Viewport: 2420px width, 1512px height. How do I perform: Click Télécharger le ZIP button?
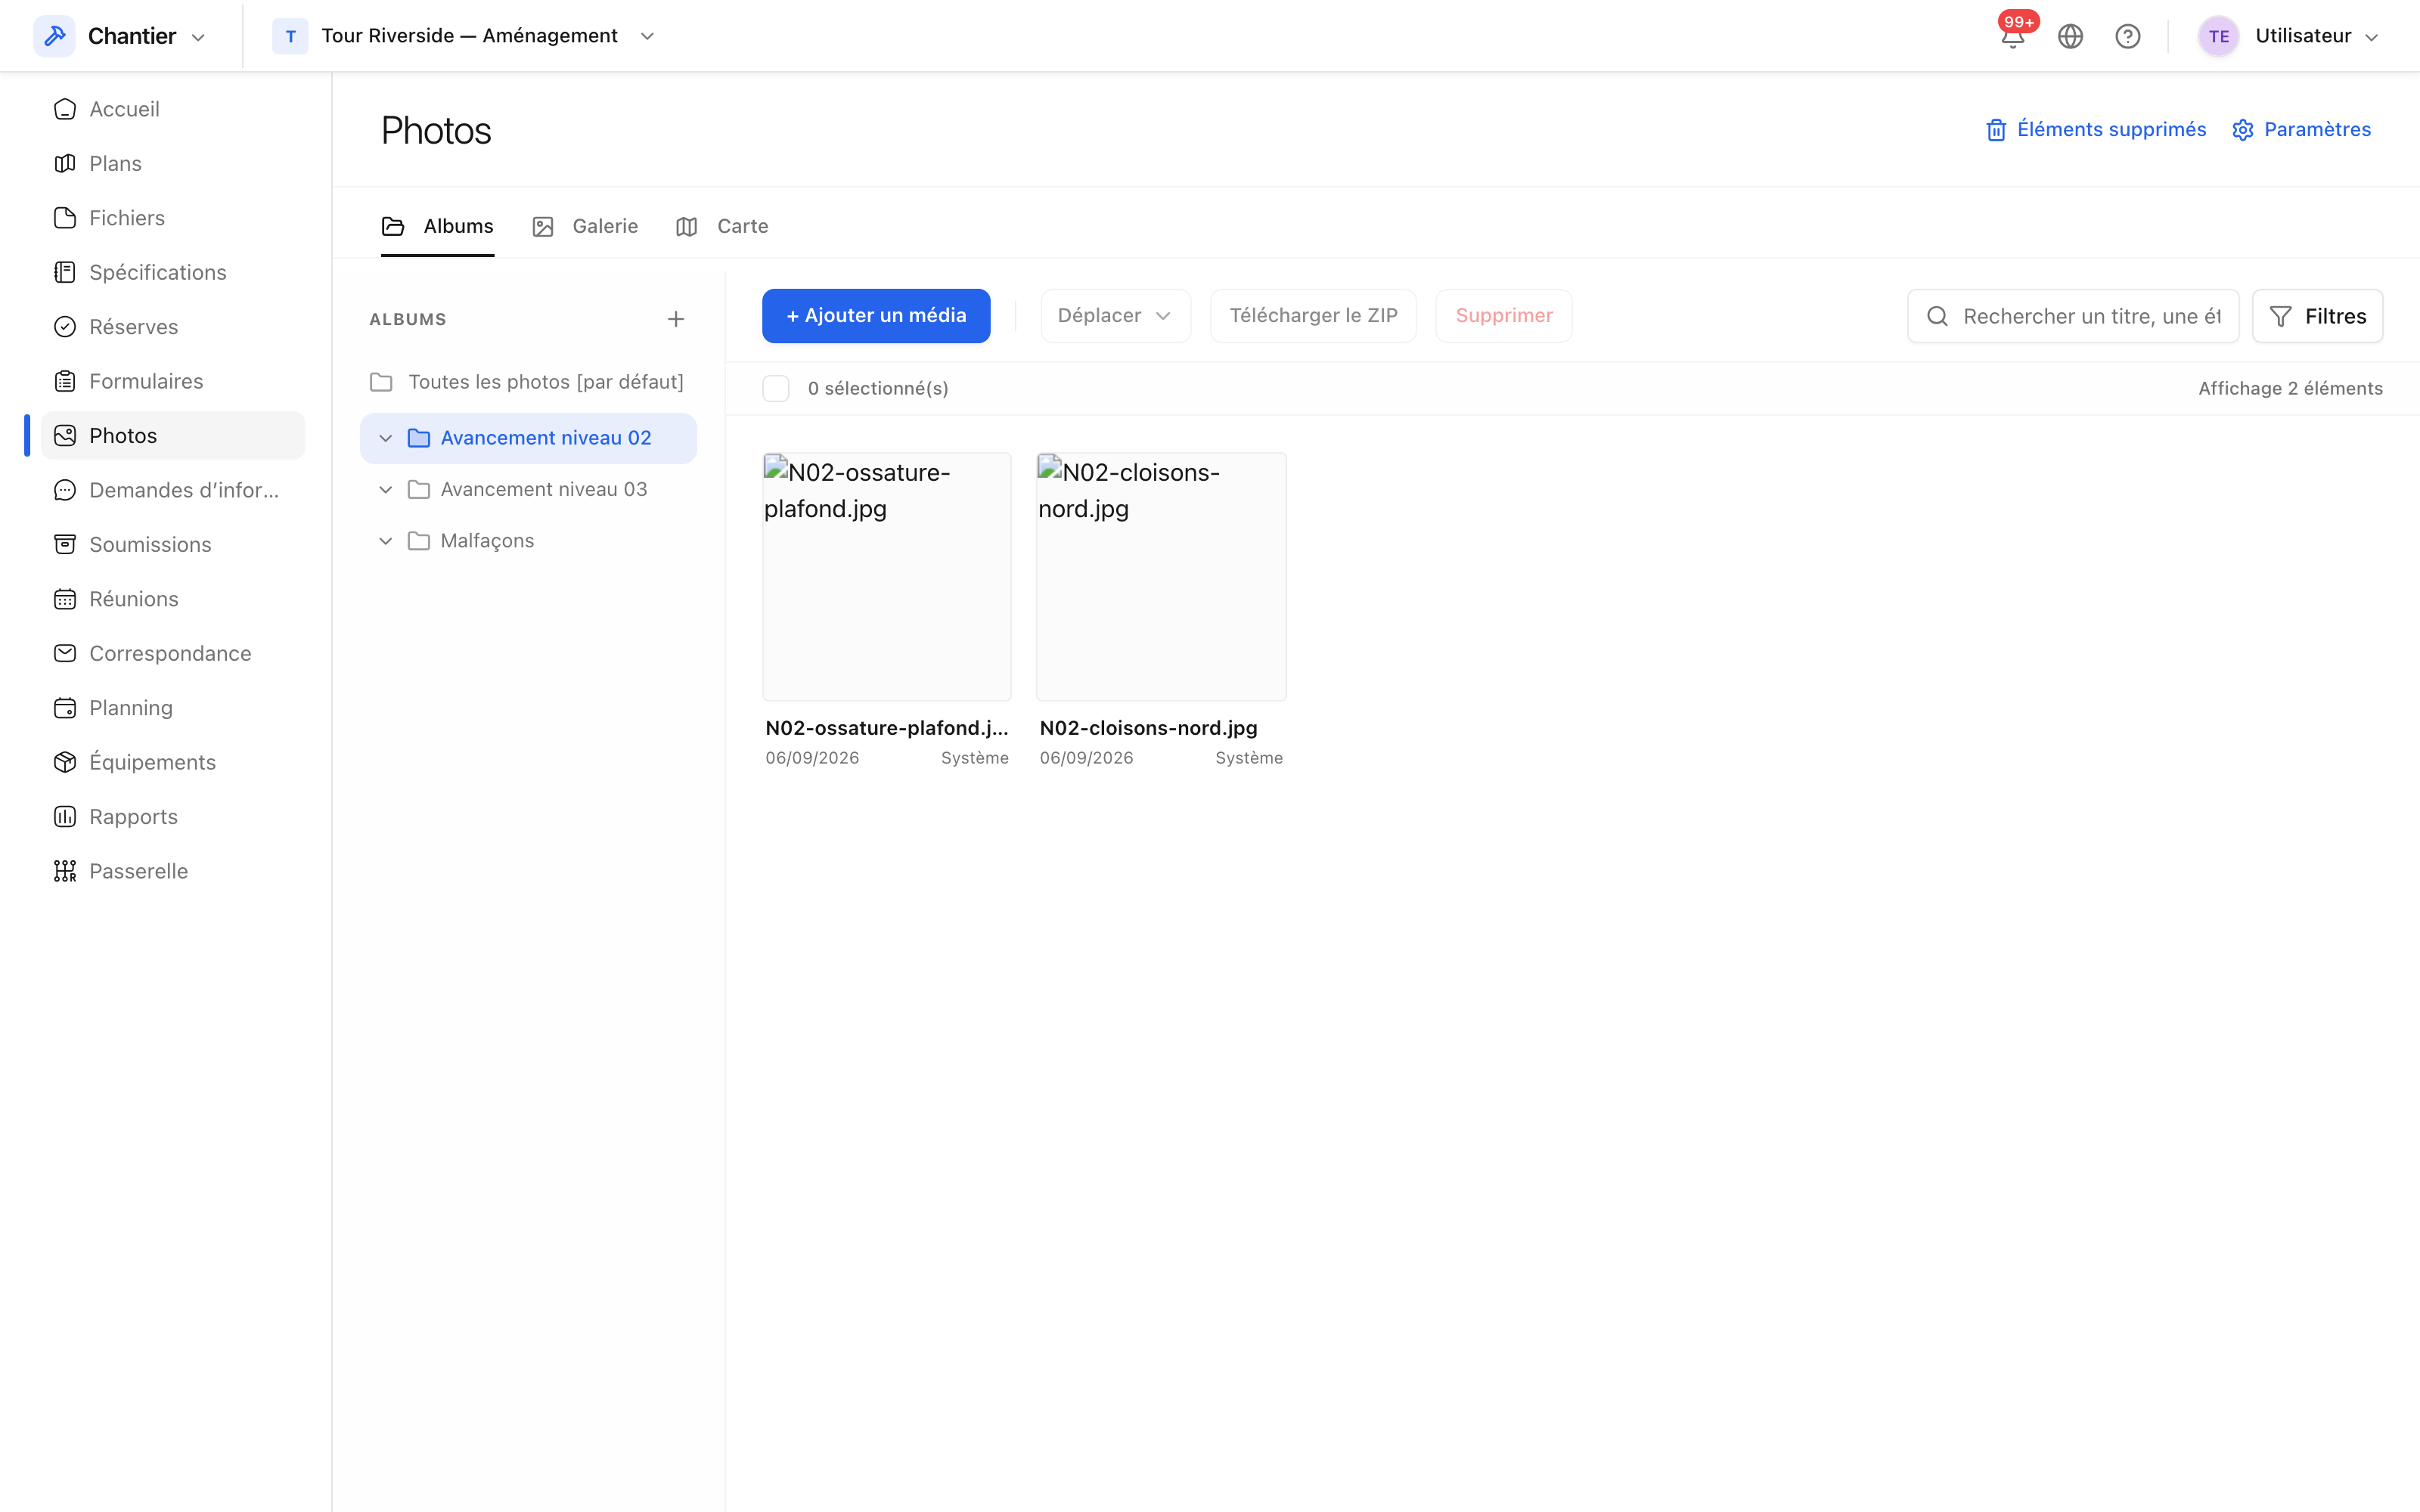(x=1313, y=316)
